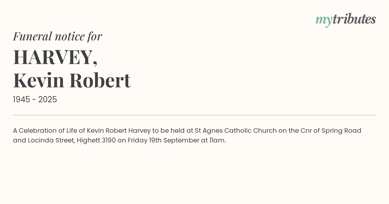Screen dimensions: 389x204
Task: Click the middle name Robert in the title
Action: (100, 80)
